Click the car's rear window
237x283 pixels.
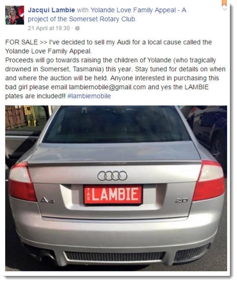point(117,125)
